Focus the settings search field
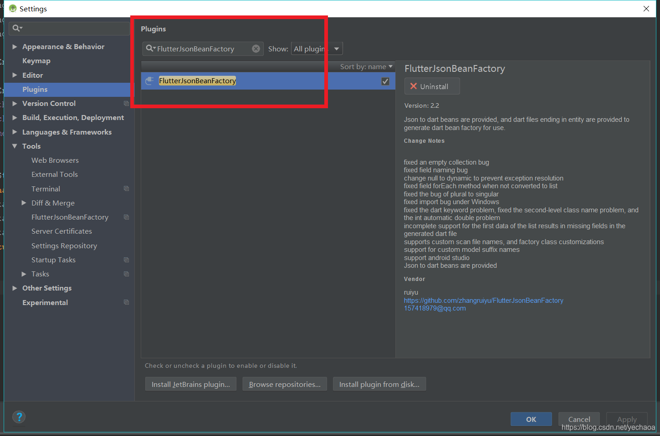 (x=69, y=28)
